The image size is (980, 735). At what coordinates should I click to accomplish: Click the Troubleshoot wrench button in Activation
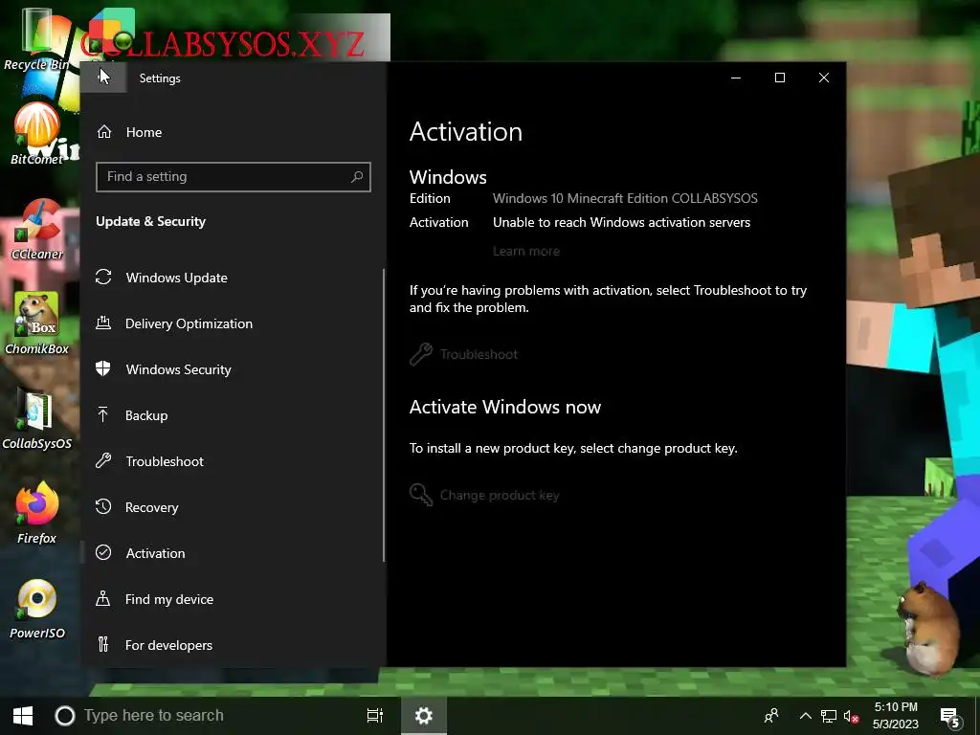(x=464, y=354)
